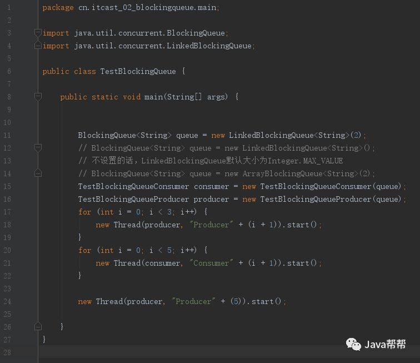
Task: Click new TestBlockingQueueProducer(queue) constructor call
Action: pyautogui.click(x=322, y=199)
